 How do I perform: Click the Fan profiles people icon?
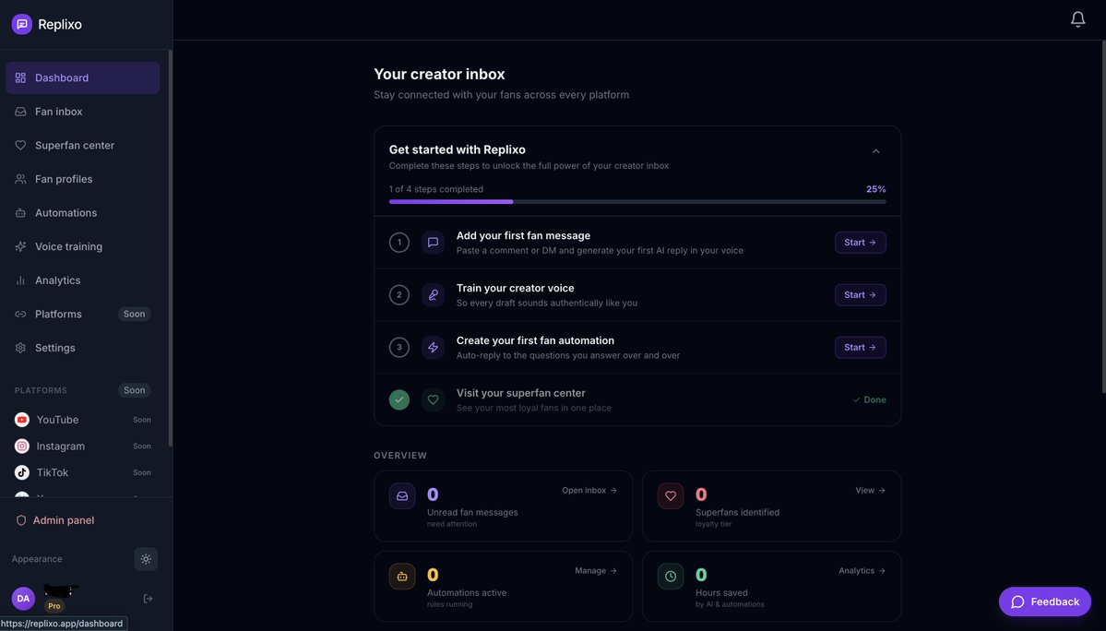click(20, 179)
